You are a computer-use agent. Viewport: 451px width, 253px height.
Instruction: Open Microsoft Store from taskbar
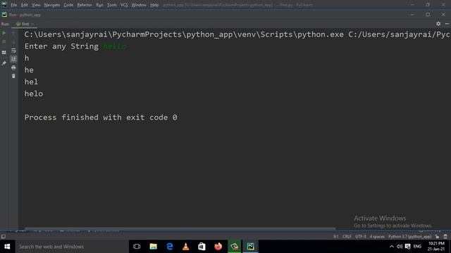point(202,247)
